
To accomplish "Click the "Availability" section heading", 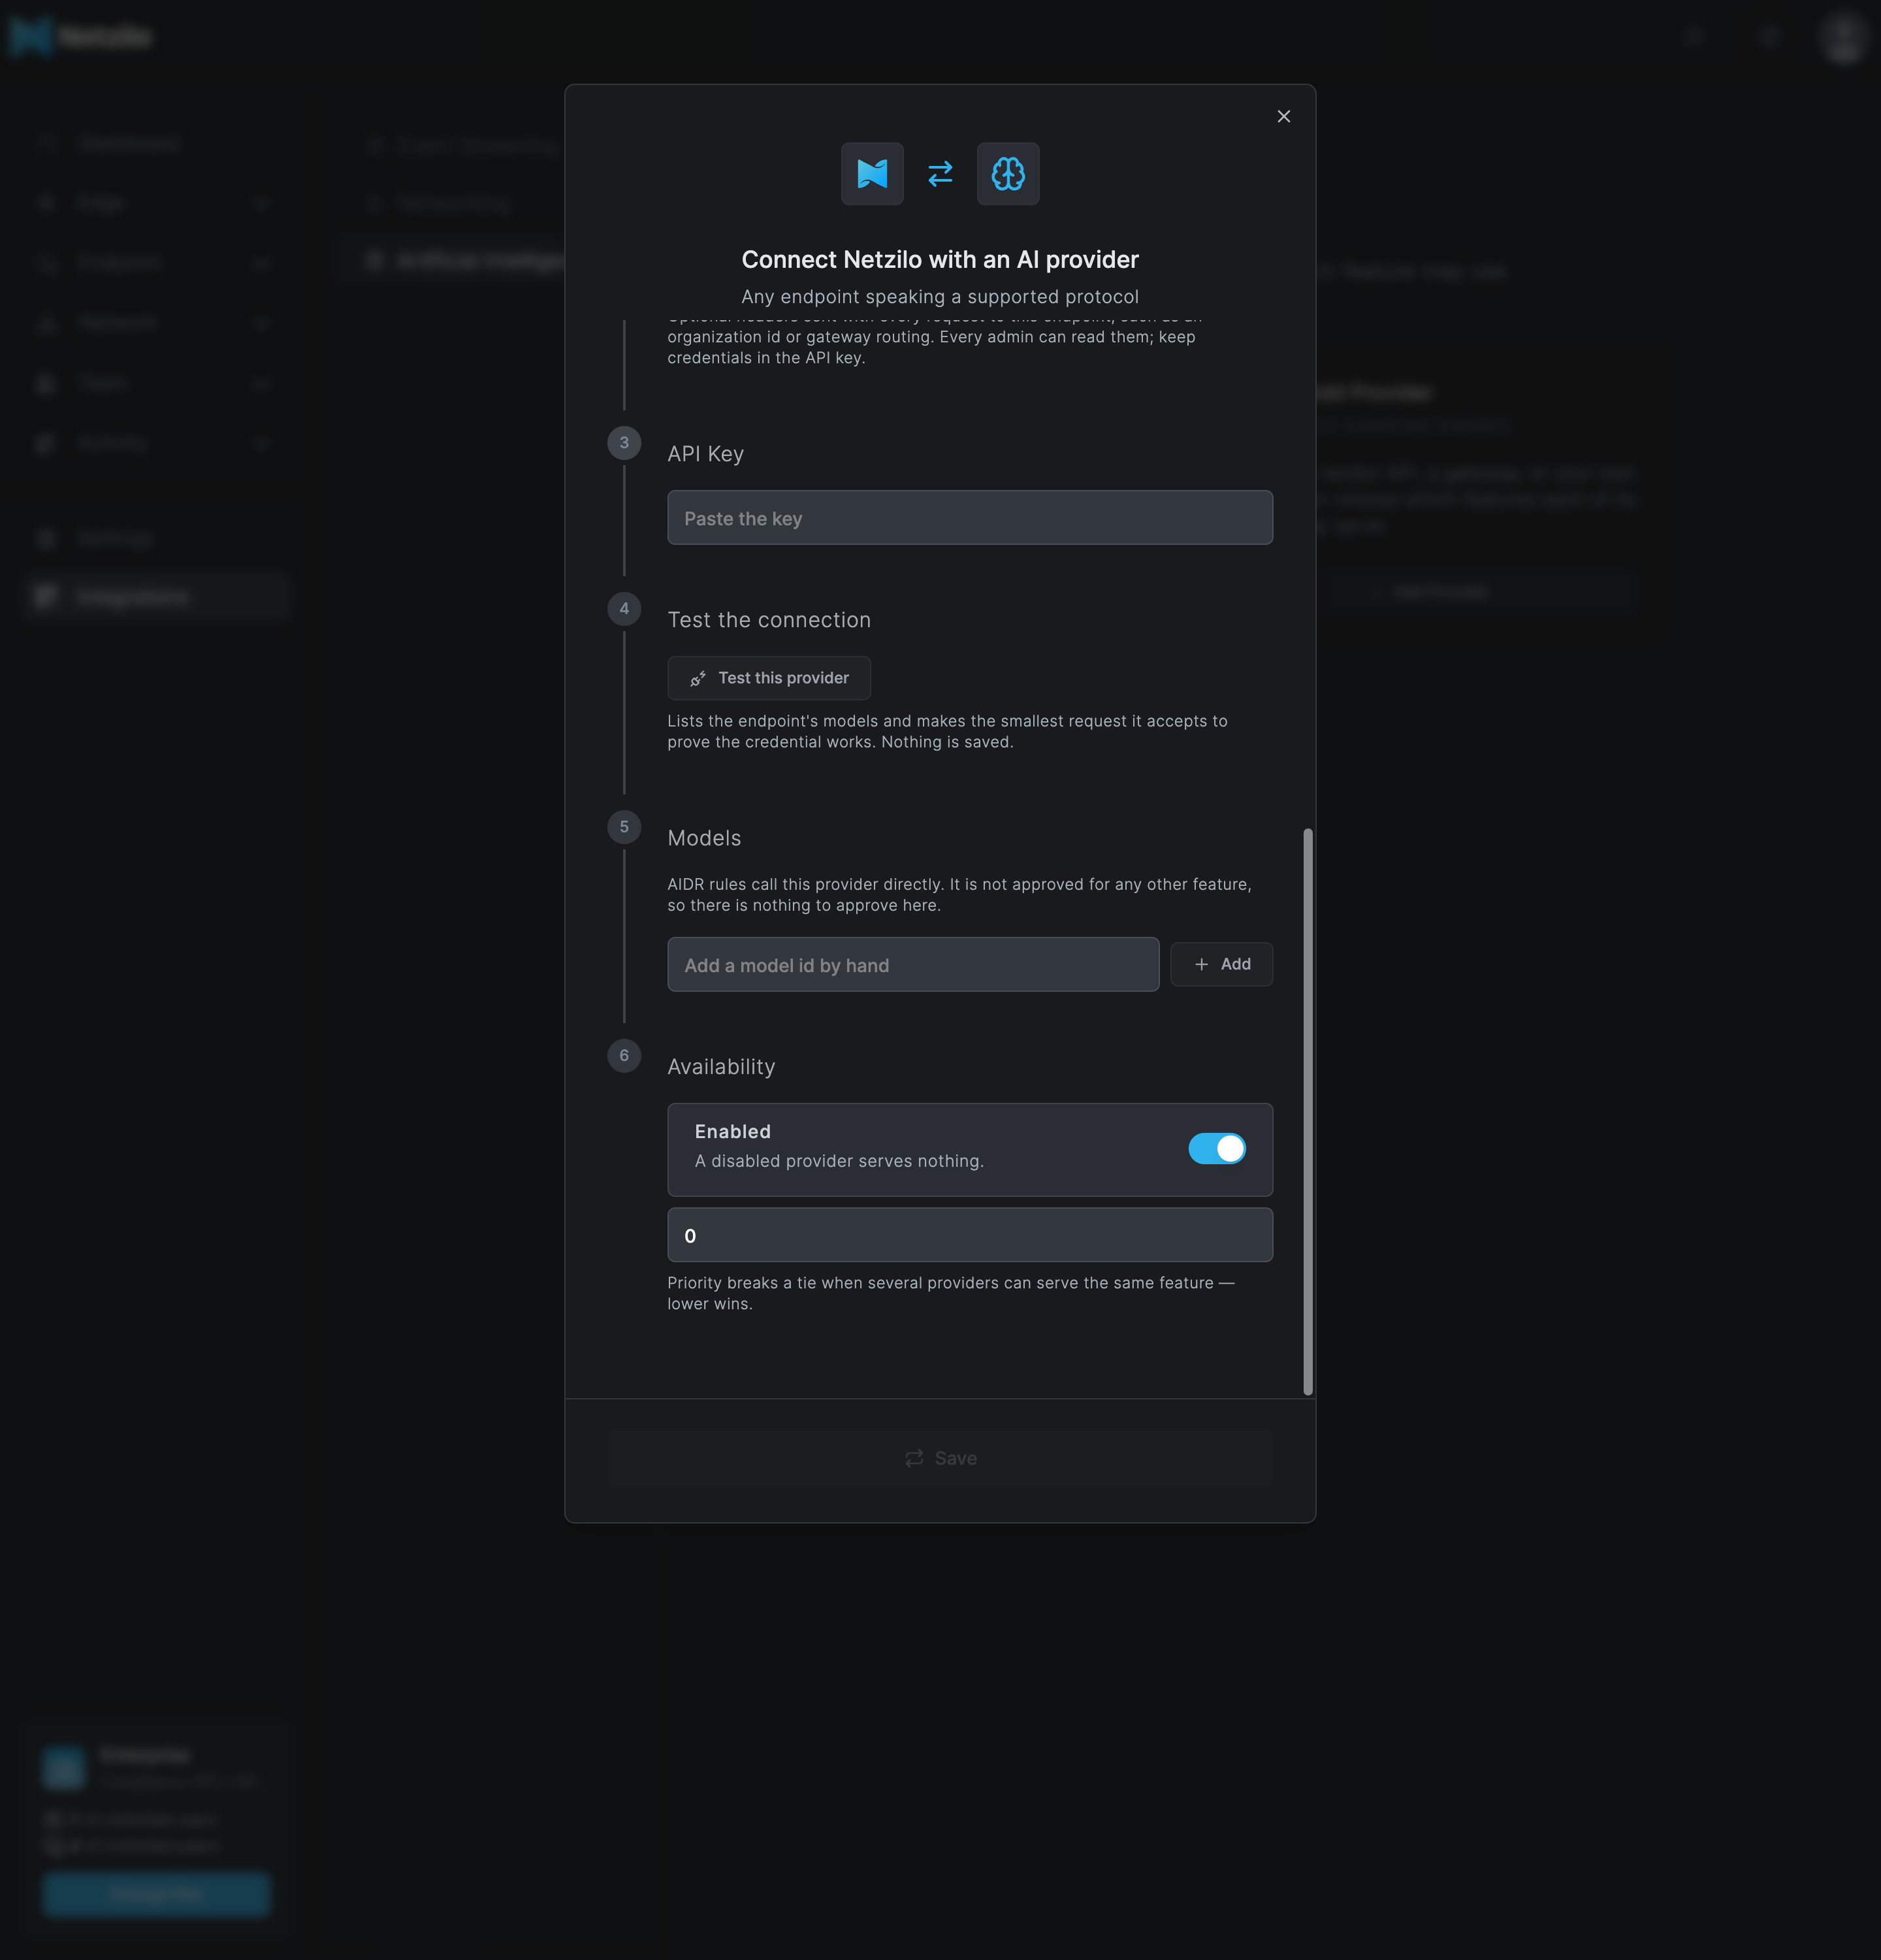I will point(720,1067).
